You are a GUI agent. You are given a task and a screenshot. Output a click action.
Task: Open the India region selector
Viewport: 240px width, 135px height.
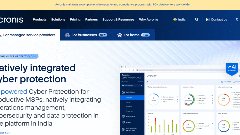click(x=179, y=19)
